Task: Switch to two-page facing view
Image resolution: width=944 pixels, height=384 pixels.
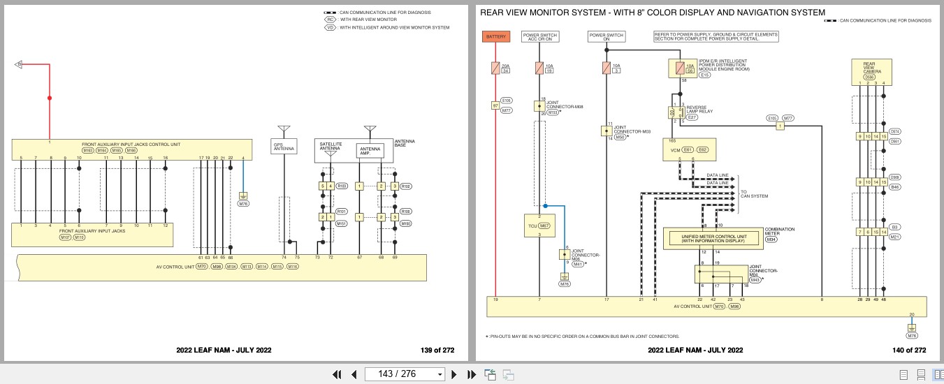Action: pyautogui.click(x=938, y=375)
